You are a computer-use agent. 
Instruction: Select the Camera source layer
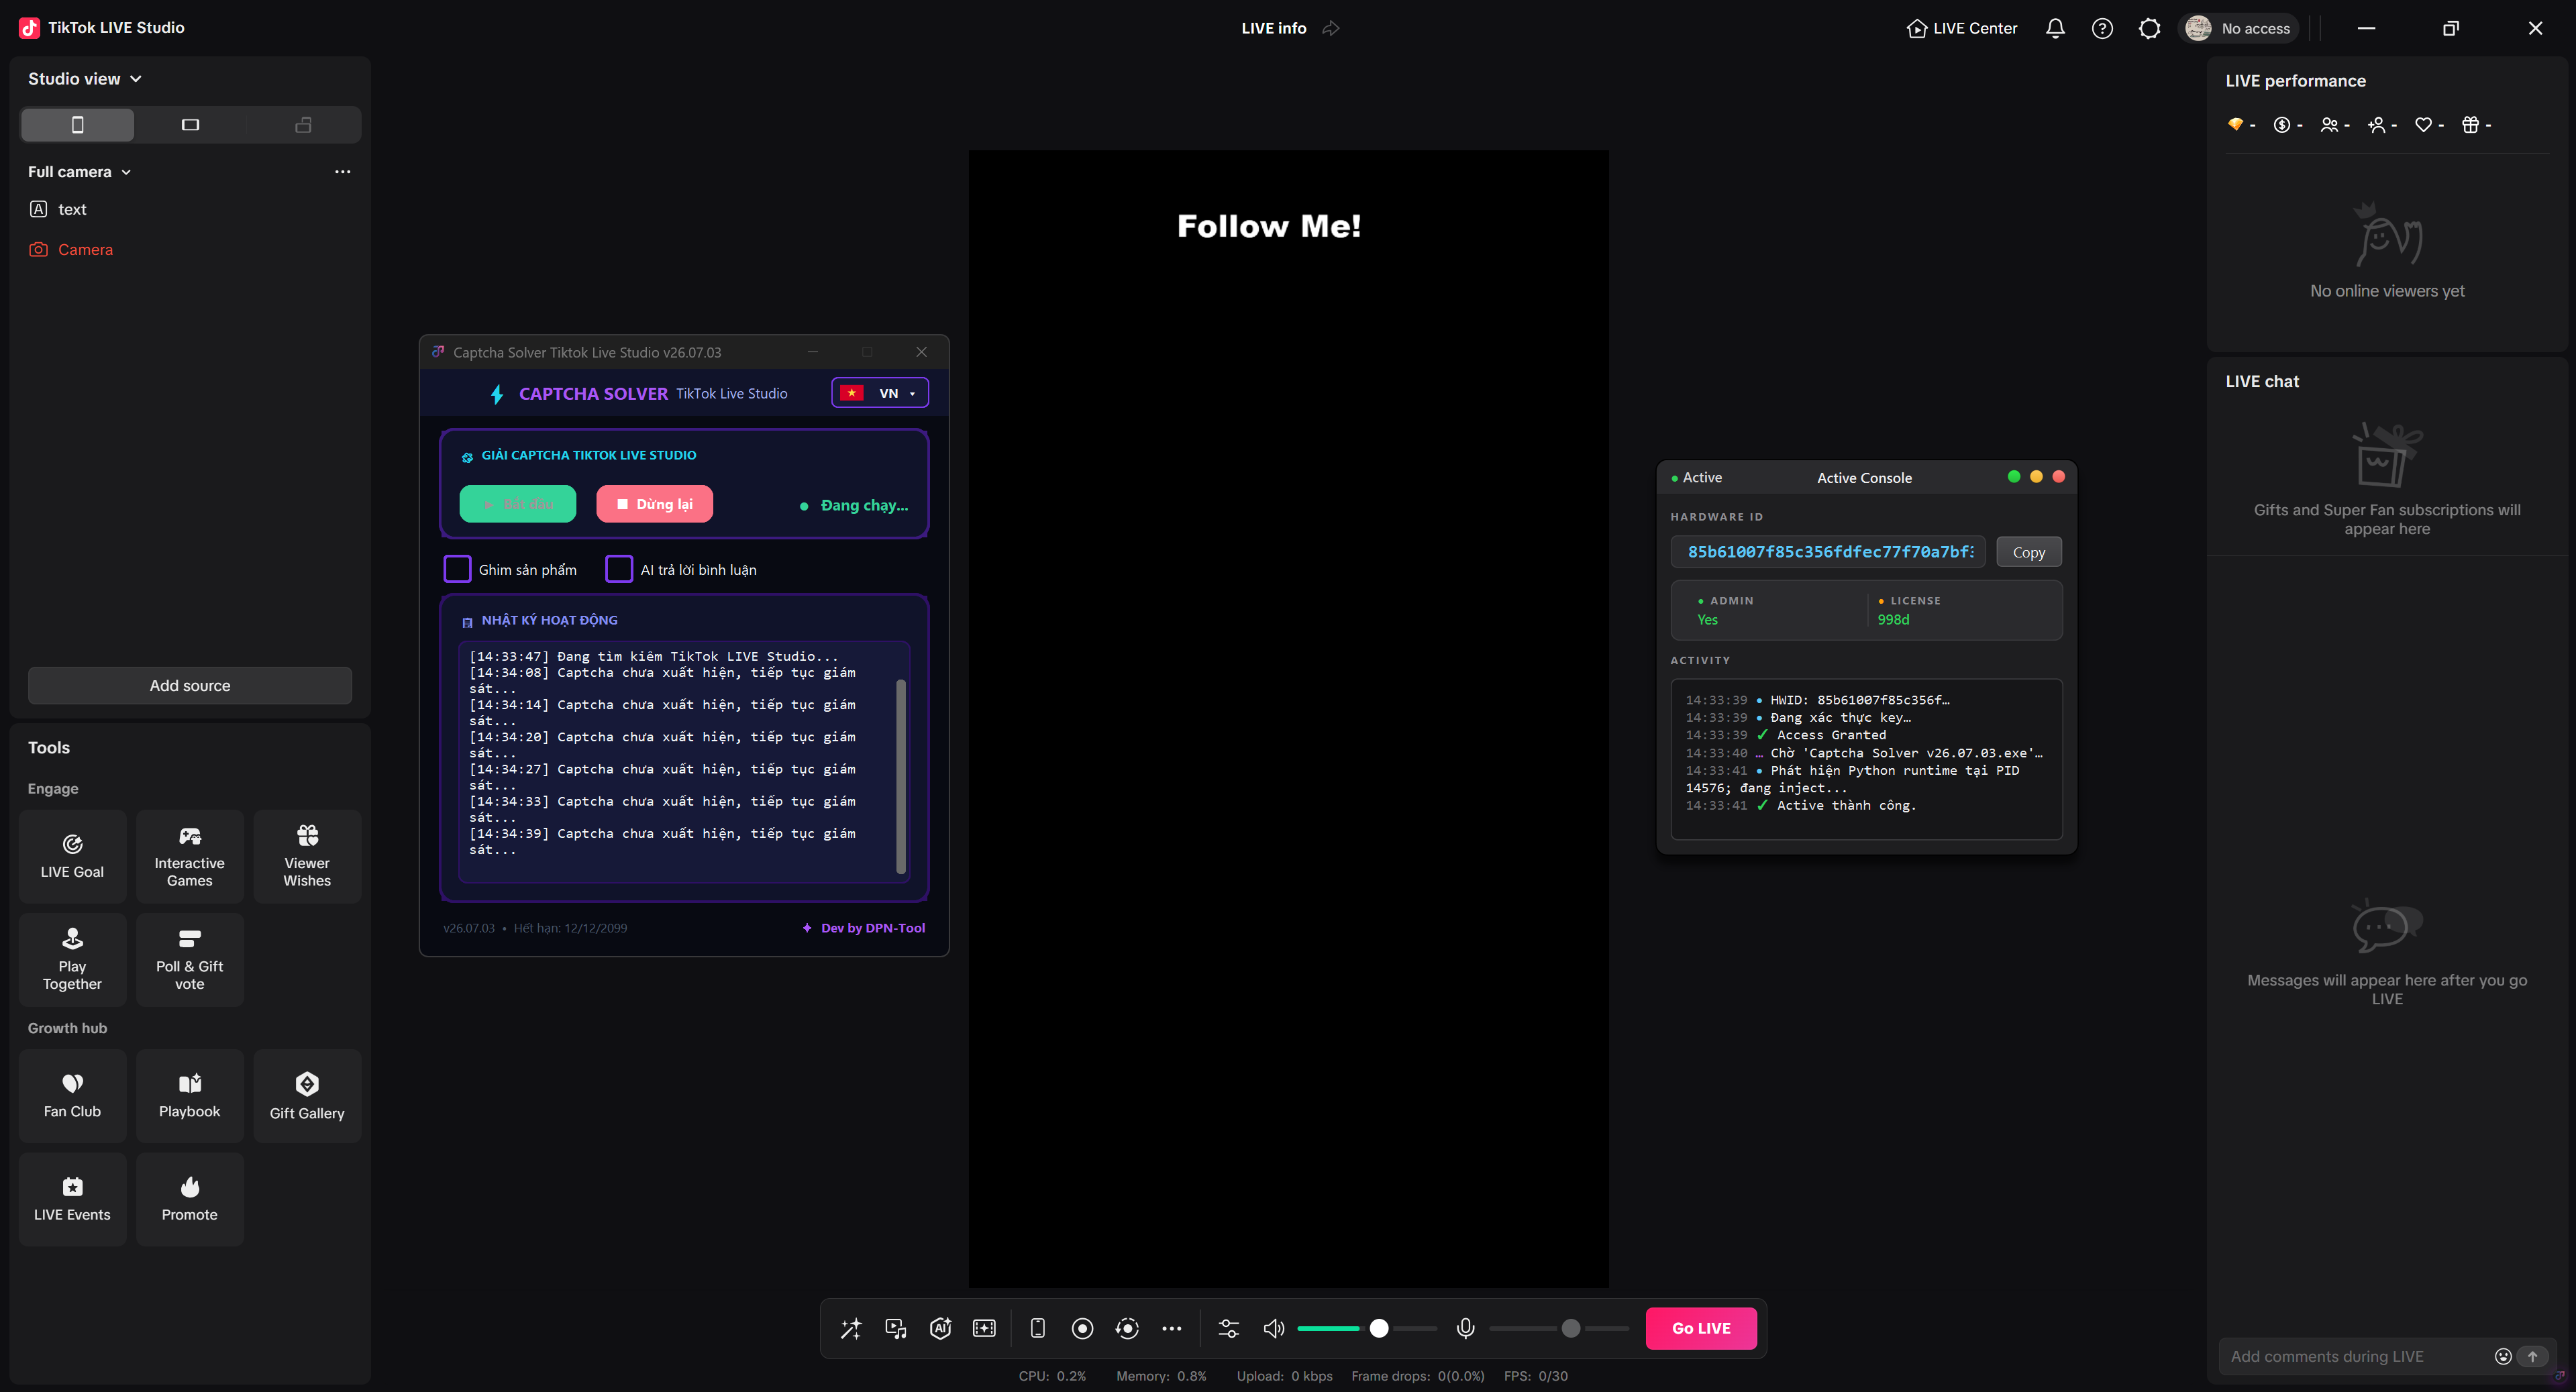190,250
